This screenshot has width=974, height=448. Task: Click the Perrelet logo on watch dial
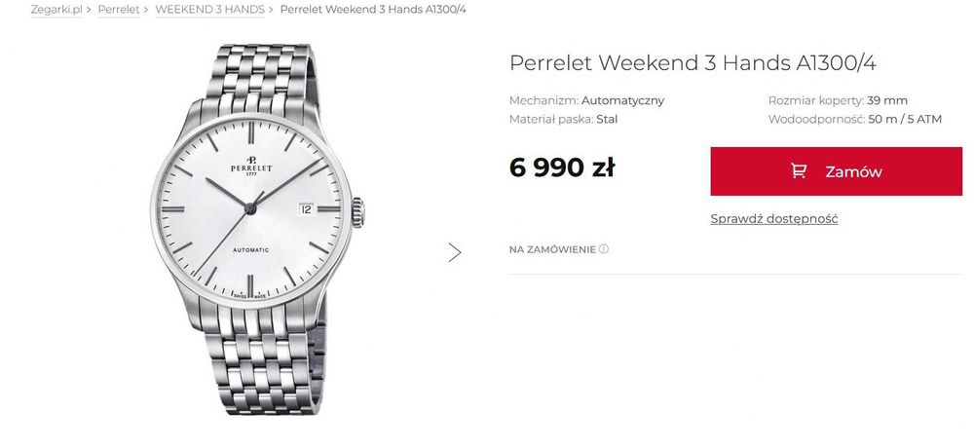coord(251,167)
